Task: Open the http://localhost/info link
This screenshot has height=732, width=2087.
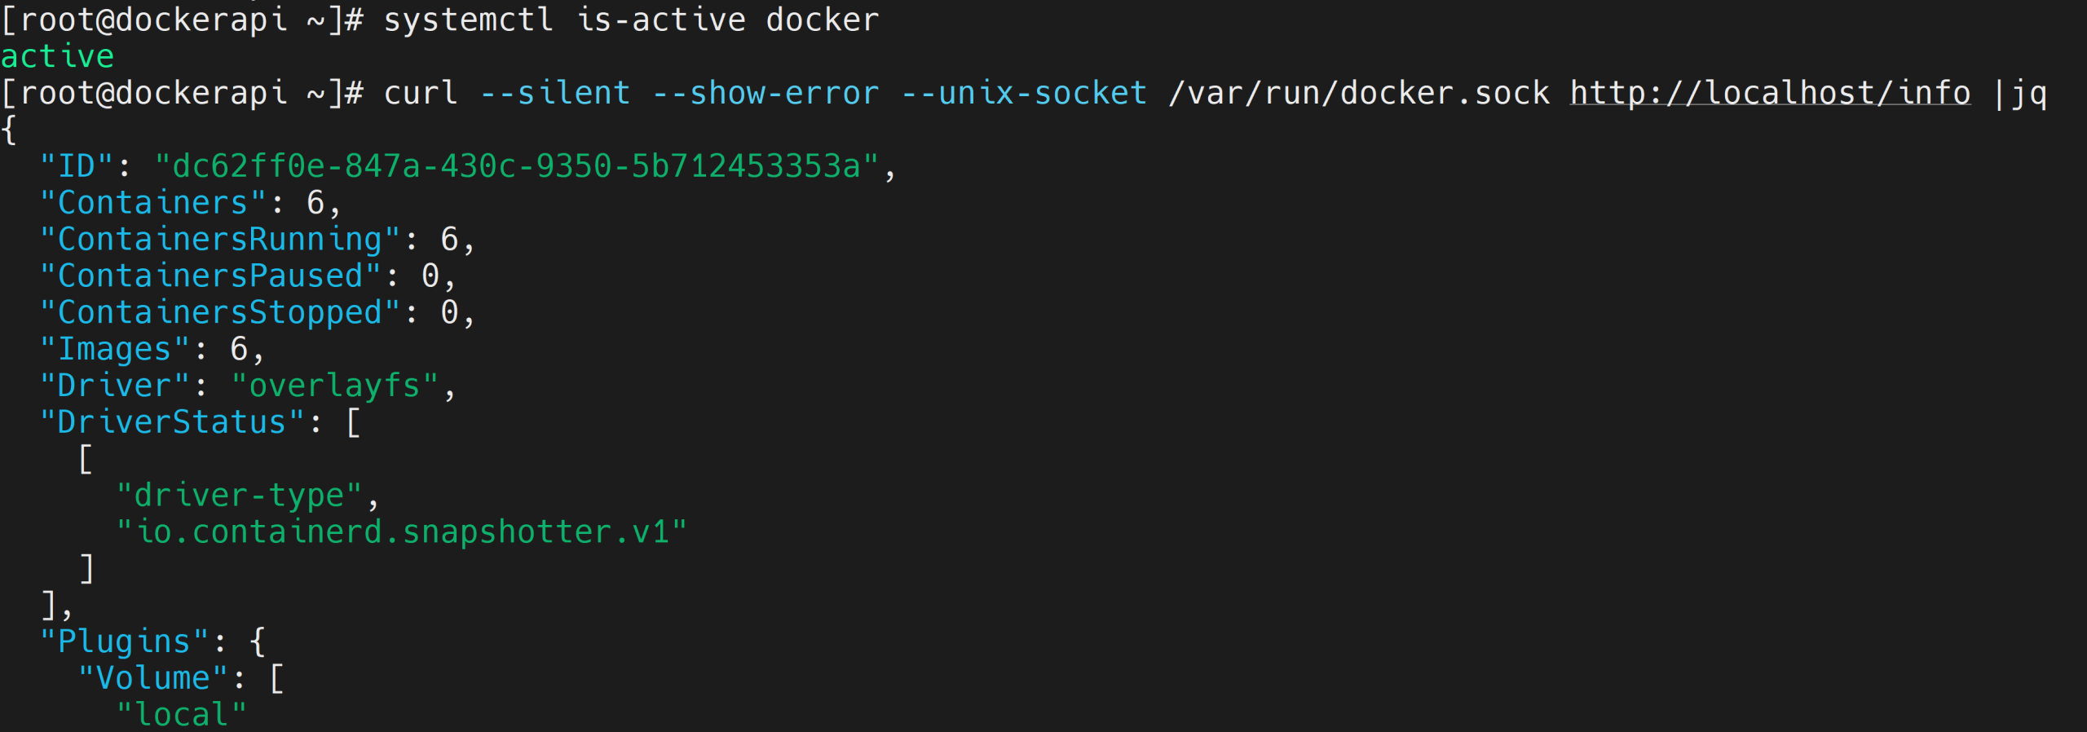Action: [1770, 93]
